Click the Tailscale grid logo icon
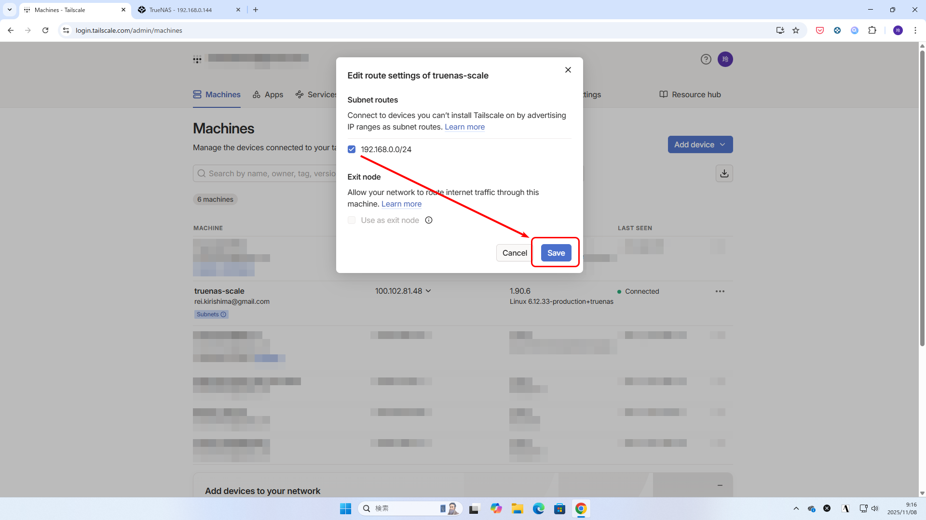 tap(197, 60)
